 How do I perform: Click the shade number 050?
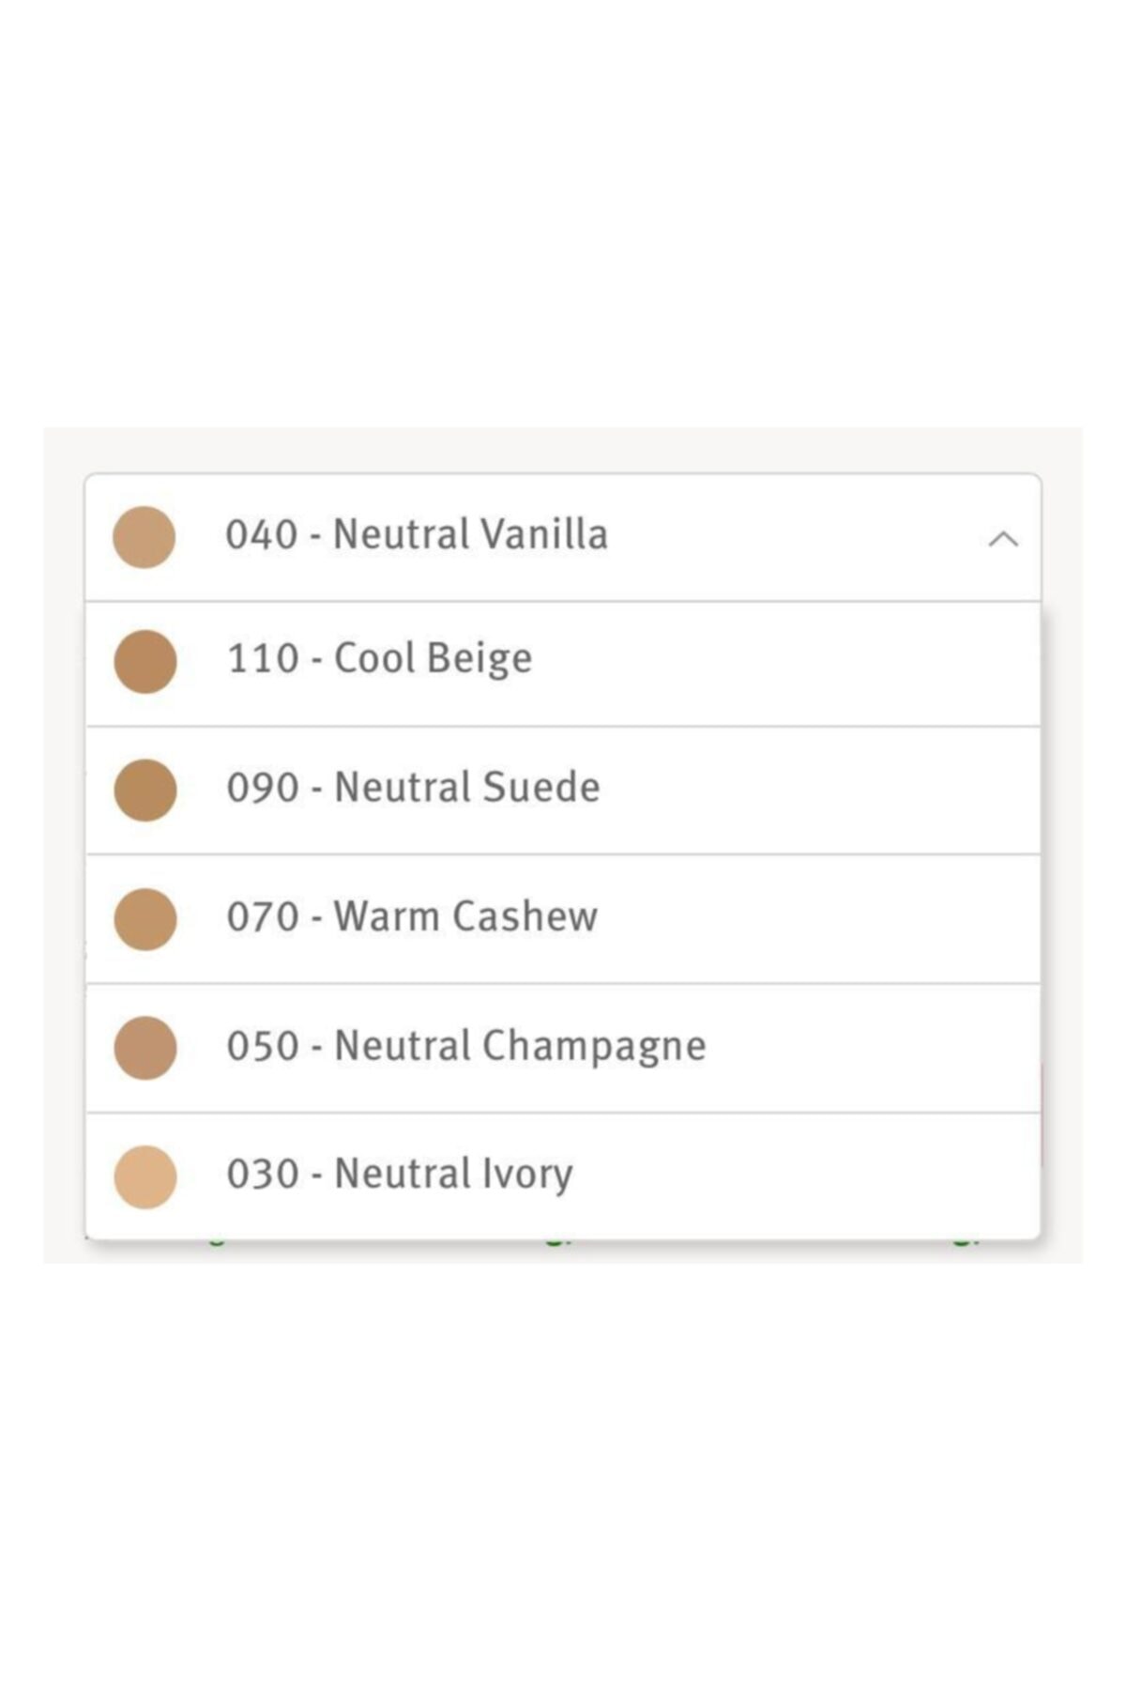[x=263, y=1046]
